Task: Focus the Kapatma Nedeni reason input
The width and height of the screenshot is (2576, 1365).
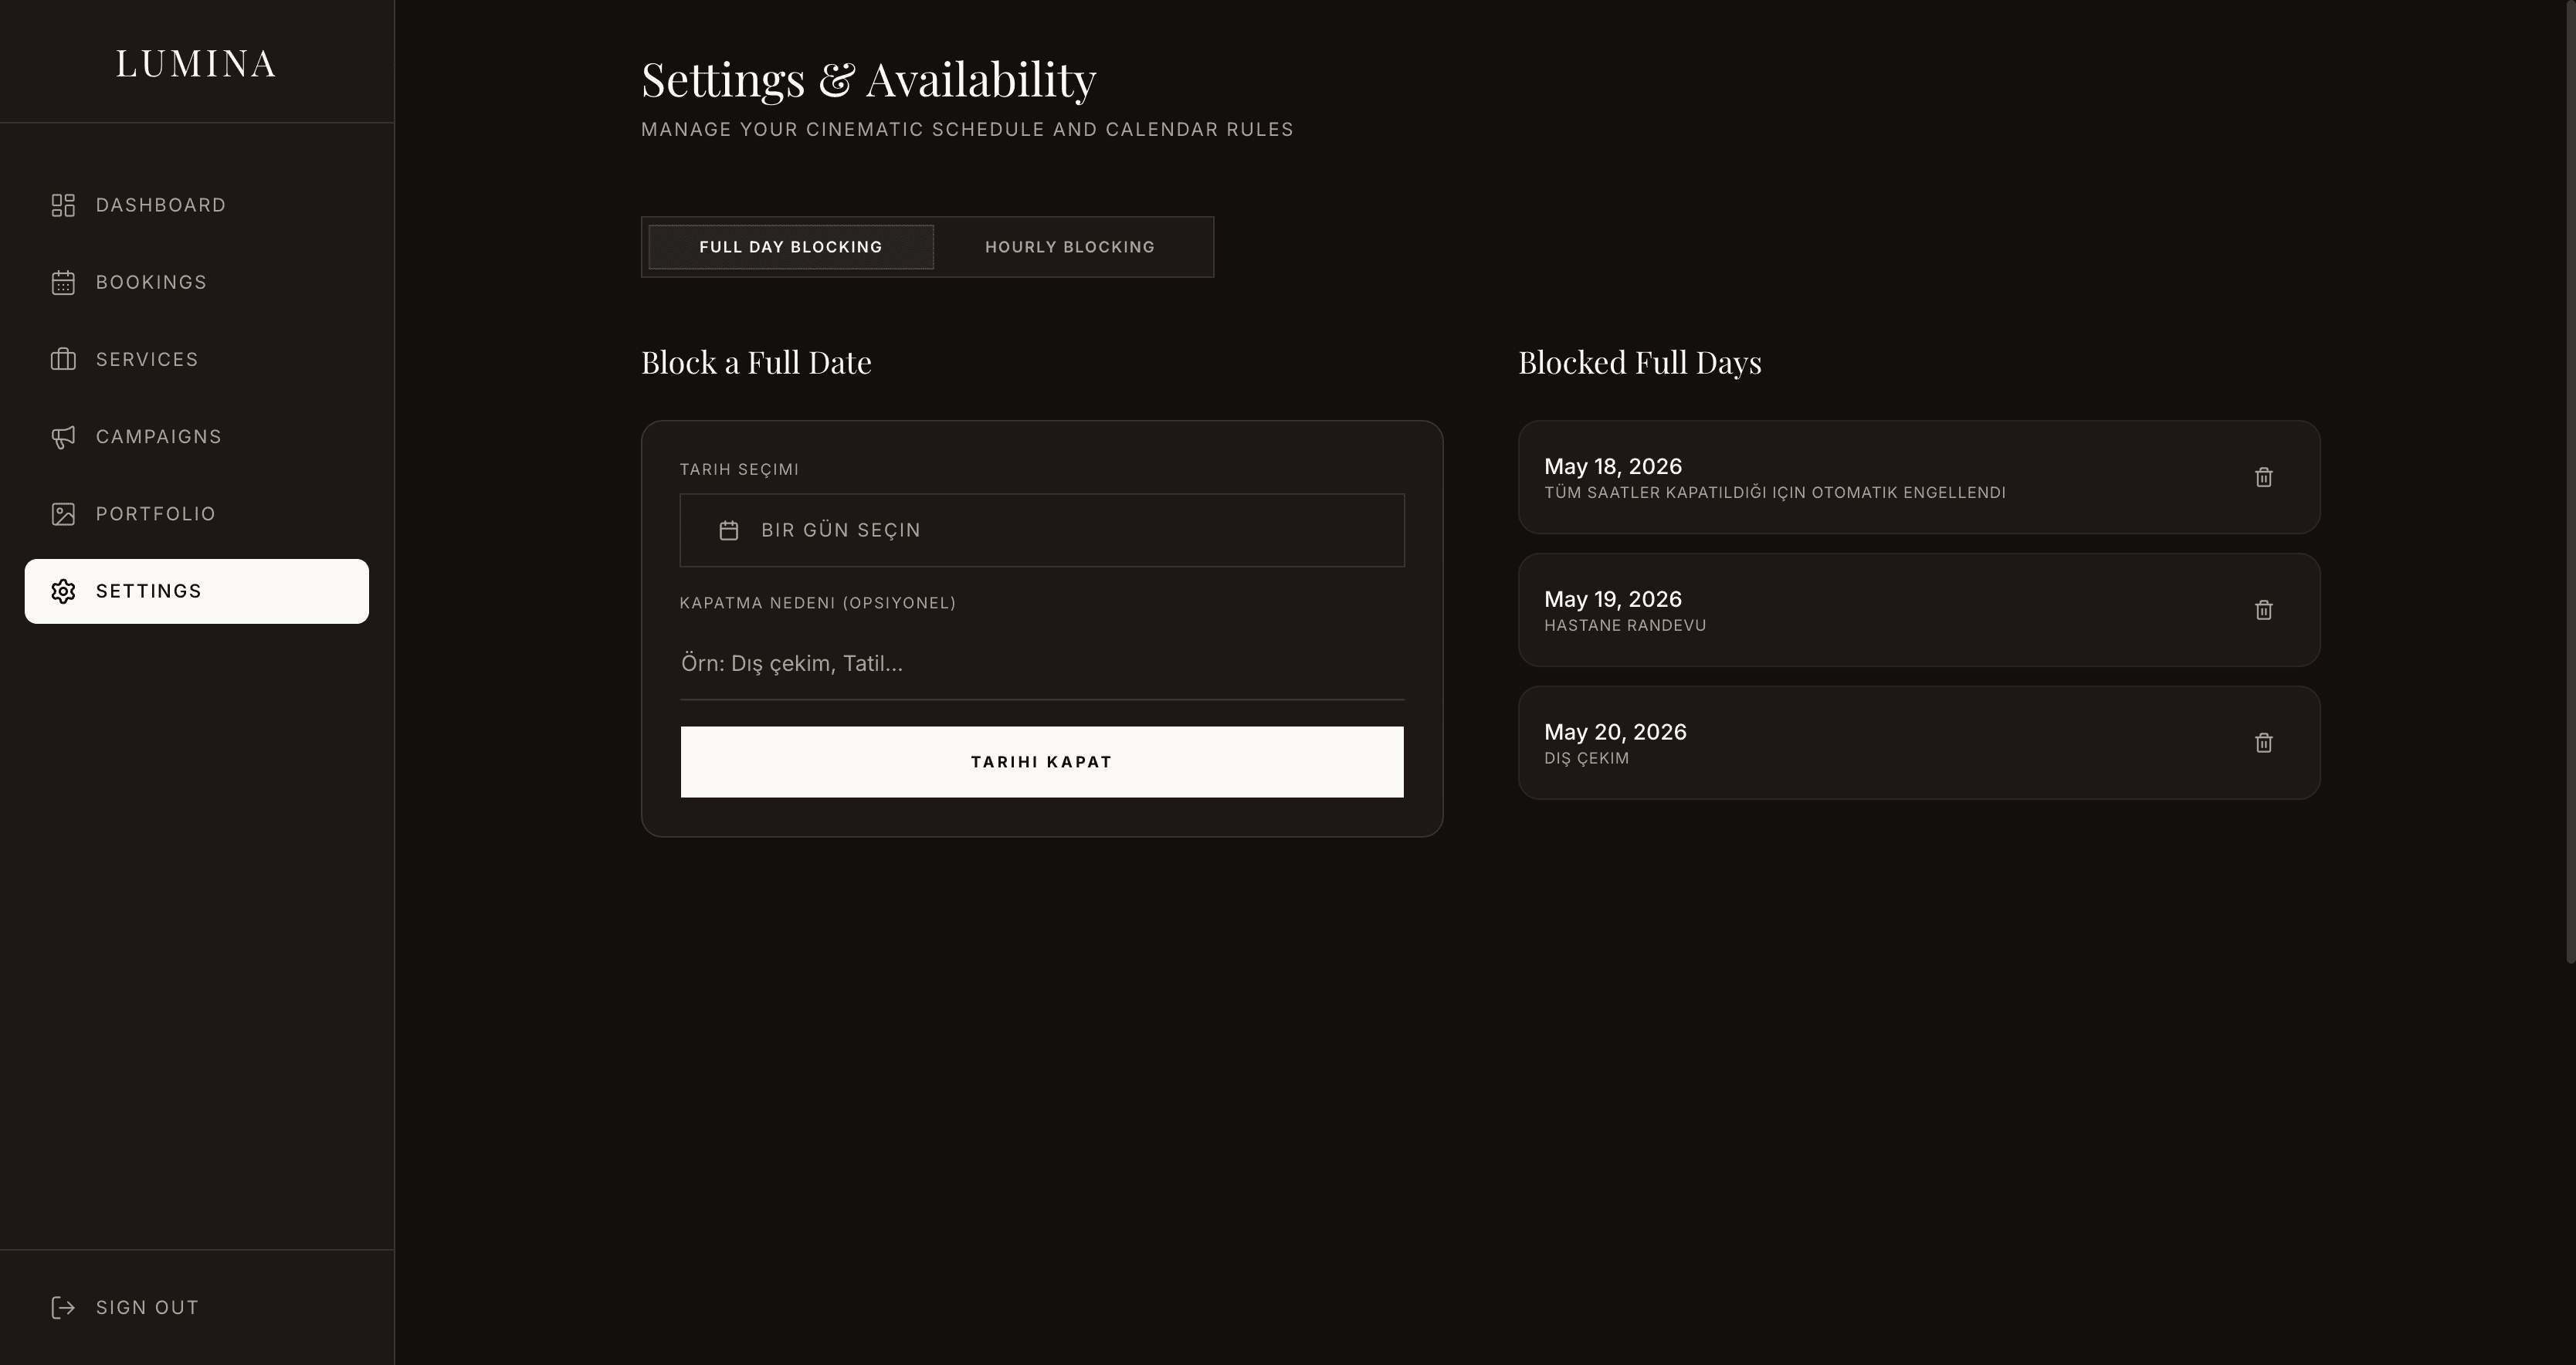Action: pyautogui.click(x=1042, y=663)
